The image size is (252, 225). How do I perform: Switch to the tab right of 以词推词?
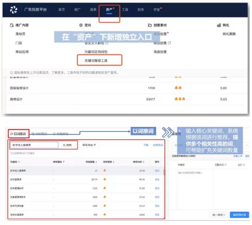[39, 133]
